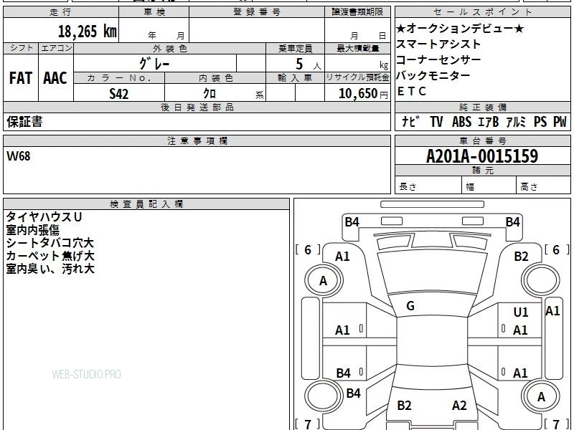
Task: Click the 検査員記入欄 section header
Action: tap(146, 204)
